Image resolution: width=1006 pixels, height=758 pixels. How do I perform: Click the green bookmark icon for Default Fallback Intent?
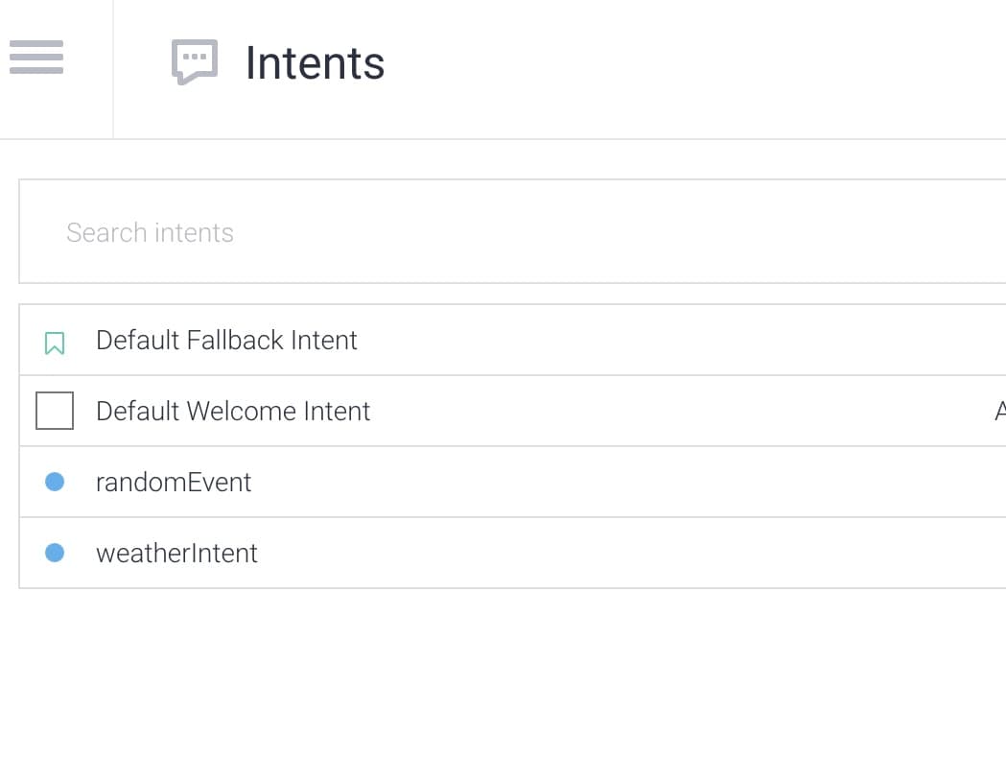tap(55, 343)
